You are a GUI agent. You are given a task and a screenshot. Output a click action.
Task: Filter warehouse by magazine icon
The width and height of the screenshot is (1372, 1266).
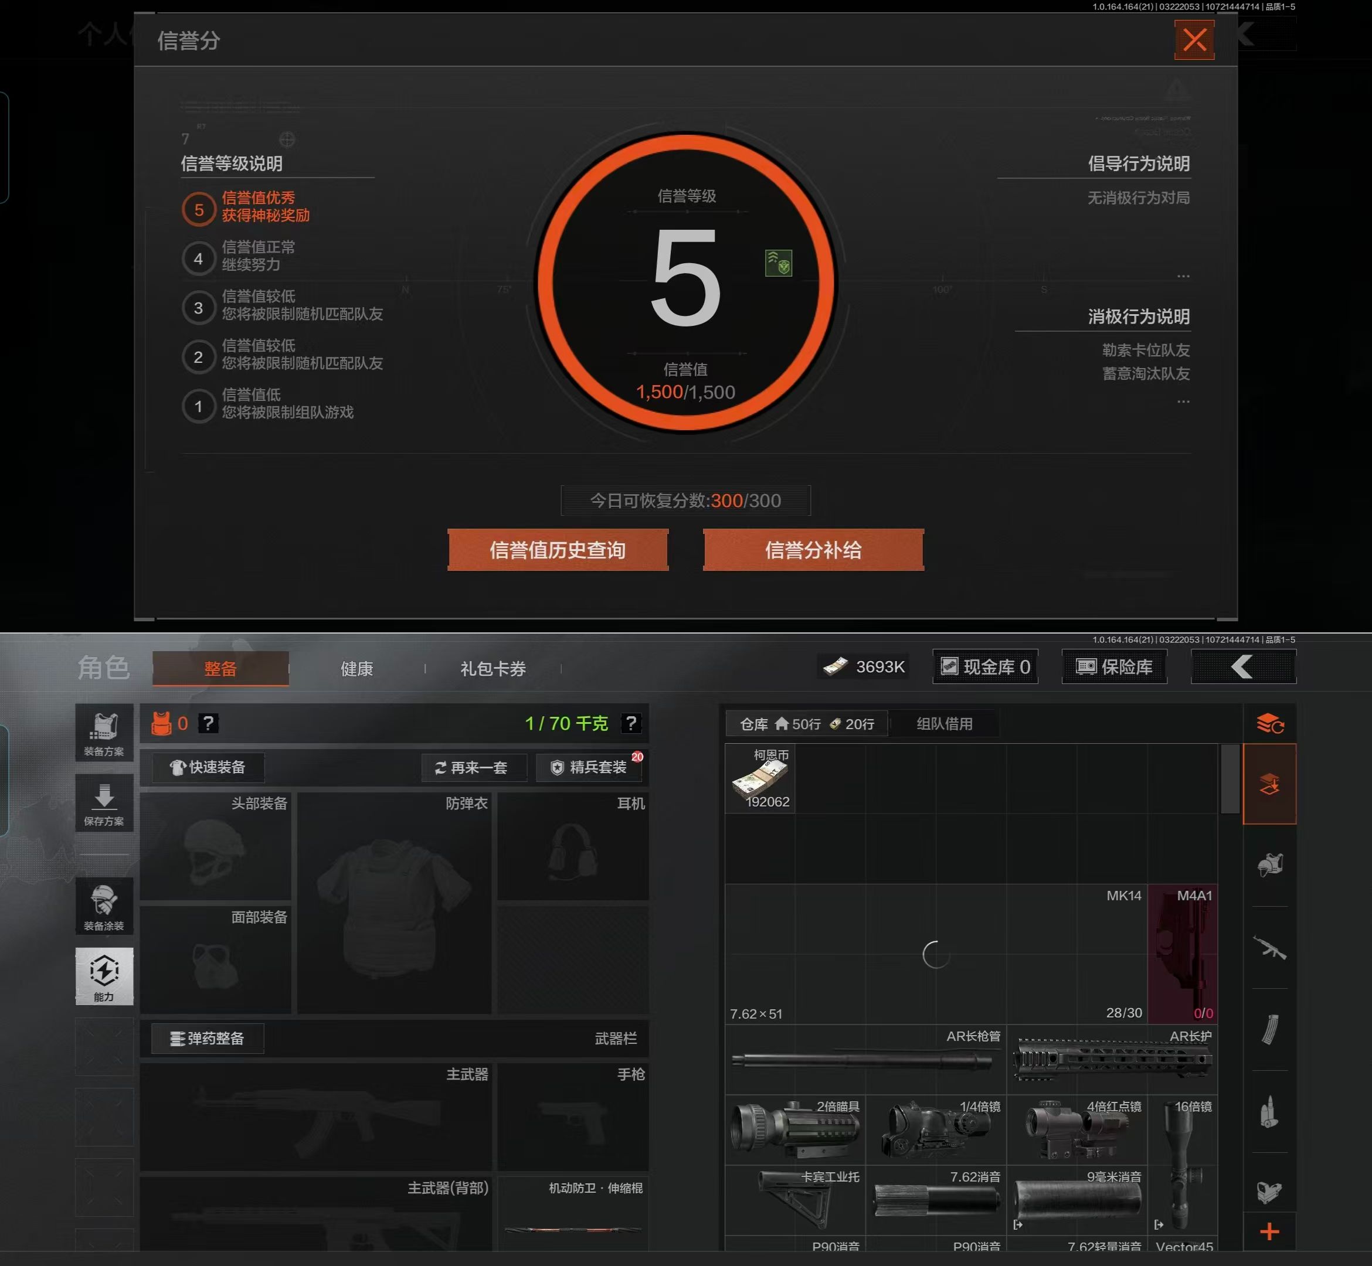tap(1269, 1029)
